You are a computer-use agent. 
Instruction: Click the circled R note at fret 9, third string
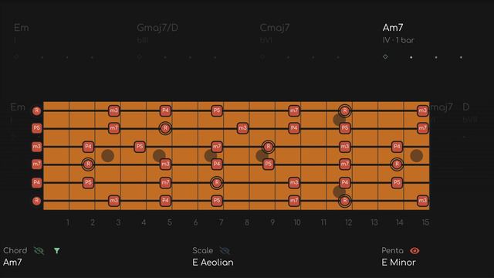268,147
